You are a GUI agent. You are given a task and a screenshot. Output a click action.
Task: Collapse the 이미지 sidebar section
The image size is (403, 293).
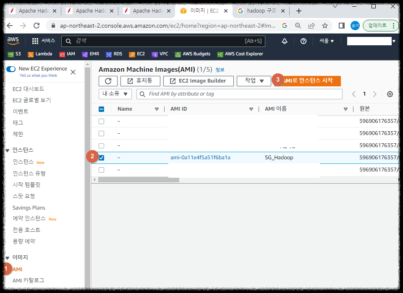[x=8, y=258]
